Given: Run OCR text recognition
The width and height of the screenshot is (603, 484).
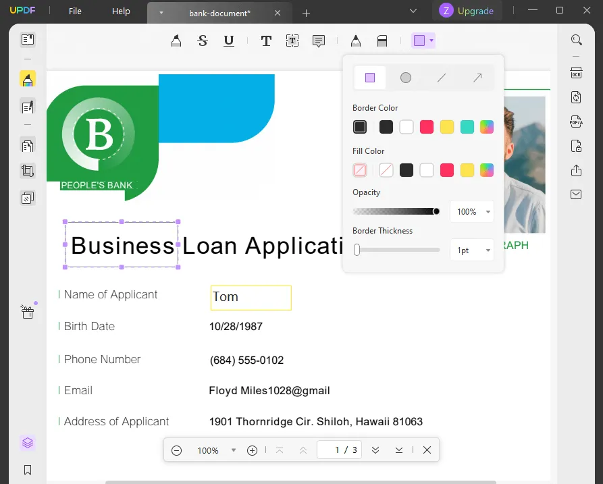Looking at the screenshot, I should pos(576,73).
